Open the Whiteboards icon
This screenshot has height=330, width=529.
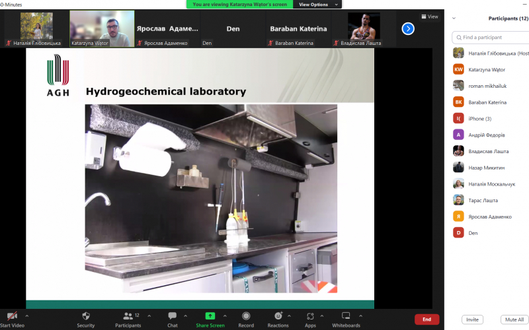point(346,316)
